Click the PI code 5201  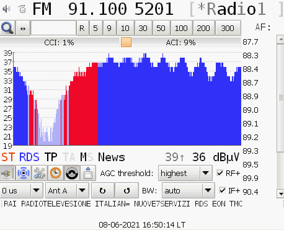[154, 9]
